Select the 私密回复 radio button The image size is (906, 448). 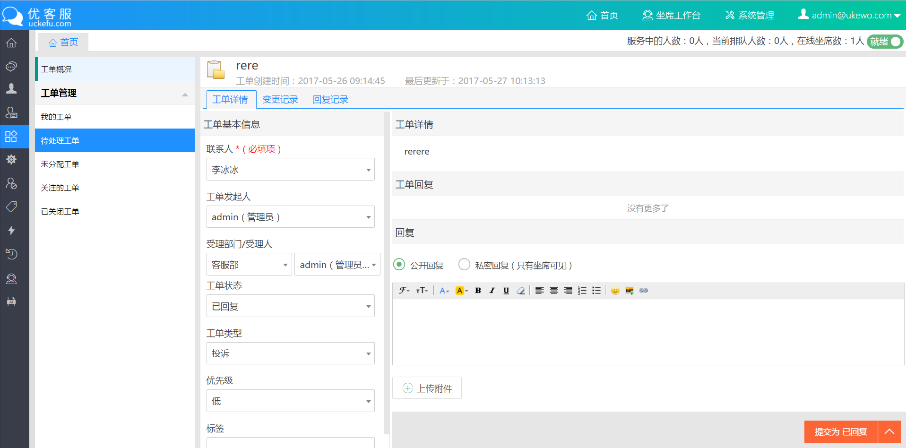464,265
